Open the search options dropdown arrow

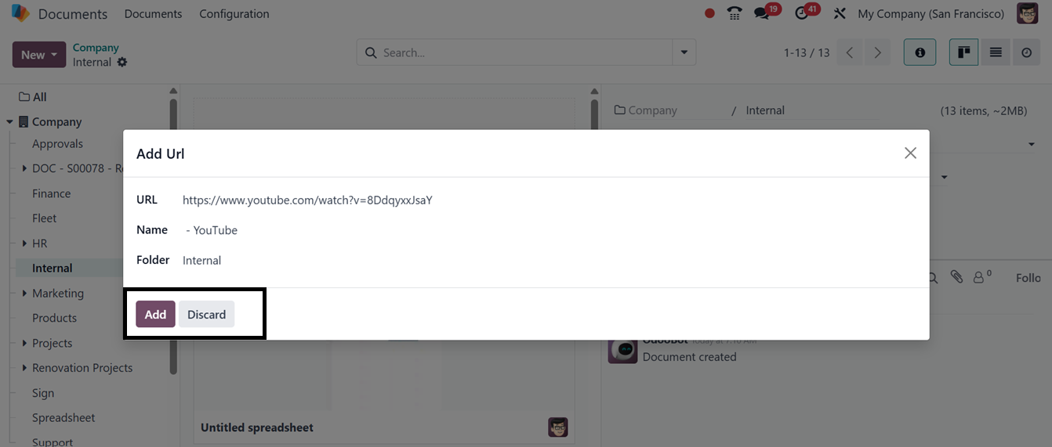(x=684, y=52)
